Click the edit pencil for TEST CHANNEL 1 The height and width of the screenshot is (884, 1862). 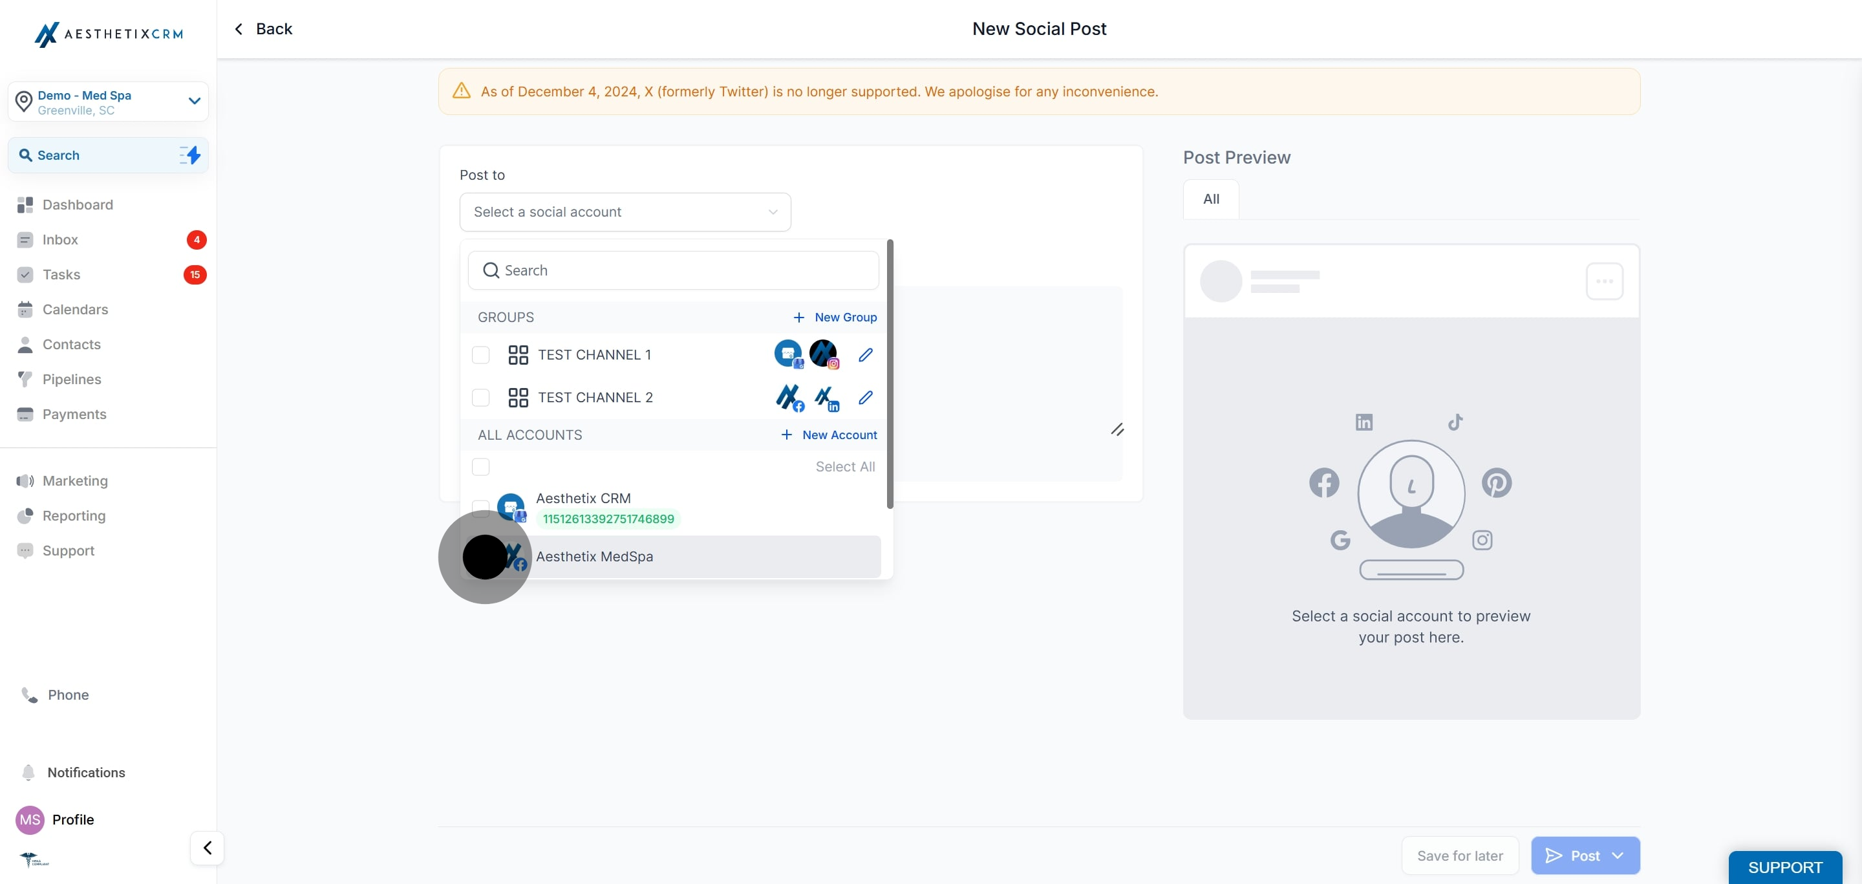pos(865,355)
